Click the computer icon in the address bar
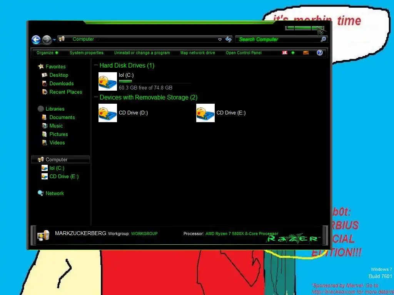The width and height of the screenshot is (394, 295). tap(62, 39)
